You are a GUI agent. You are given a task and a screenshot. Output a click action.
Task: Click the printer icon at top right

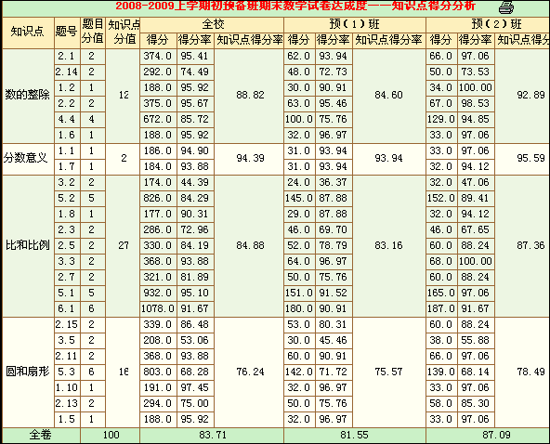[506, 7]
